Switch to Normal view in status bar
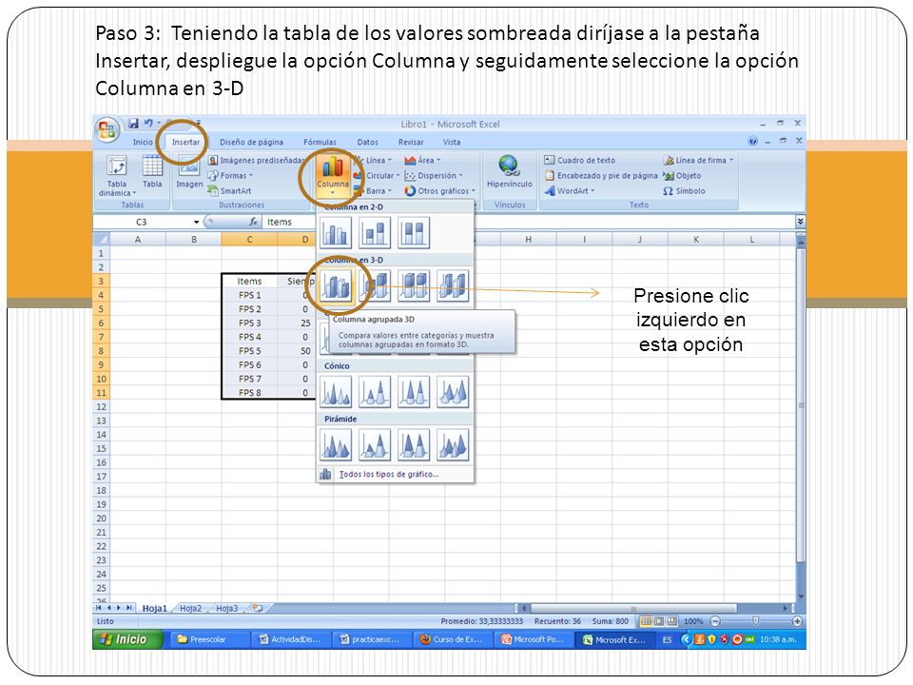The height and width of the screenshot is (685, 913). pyautogui.click(x=646, y=621)
